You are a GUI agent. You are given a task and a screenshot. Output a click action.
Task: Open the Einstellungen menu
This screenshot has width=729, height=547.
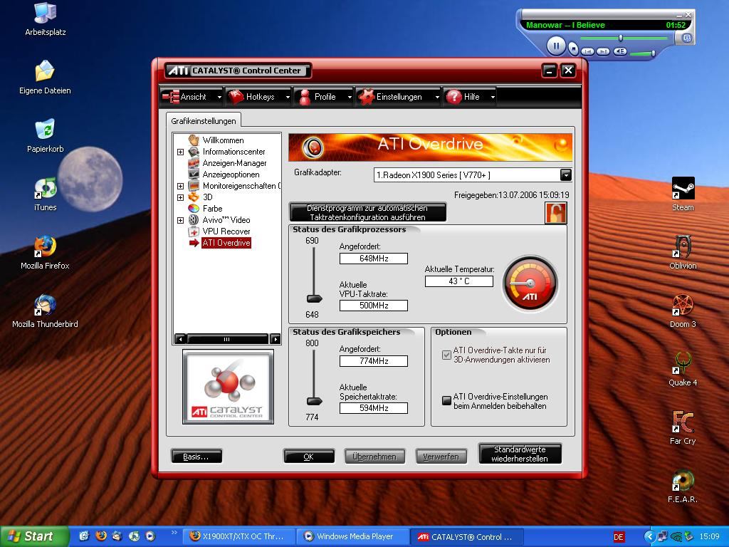[x=398, y=97]
